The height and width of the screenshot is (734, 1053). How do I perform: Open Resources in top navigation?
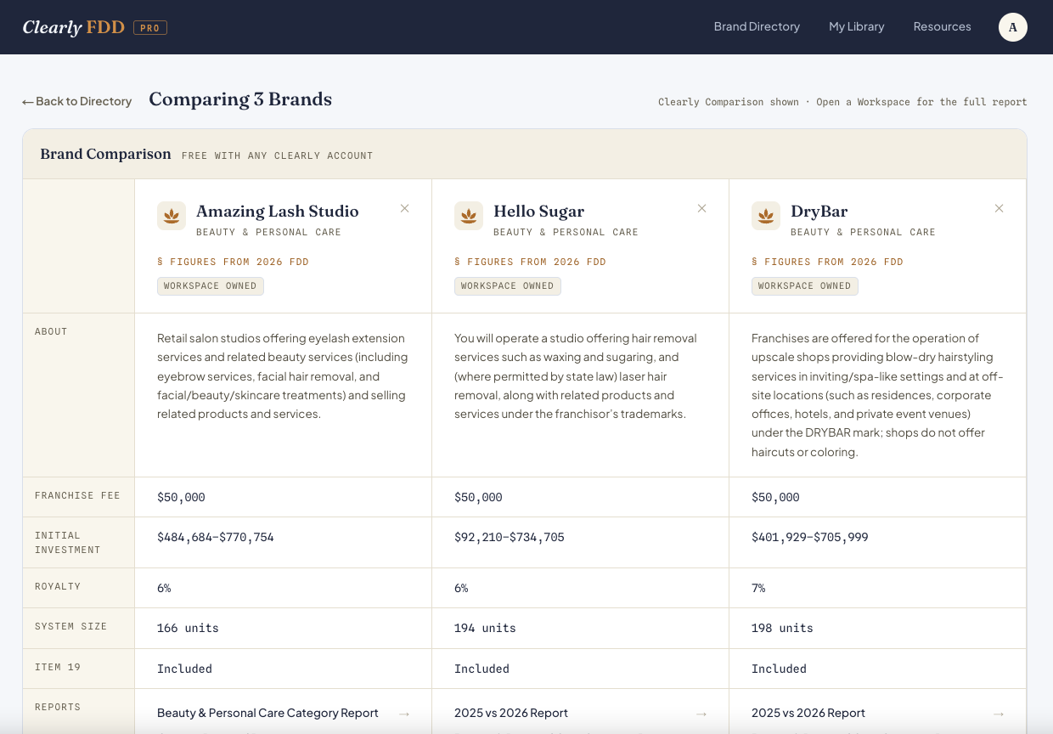(942, 27)
